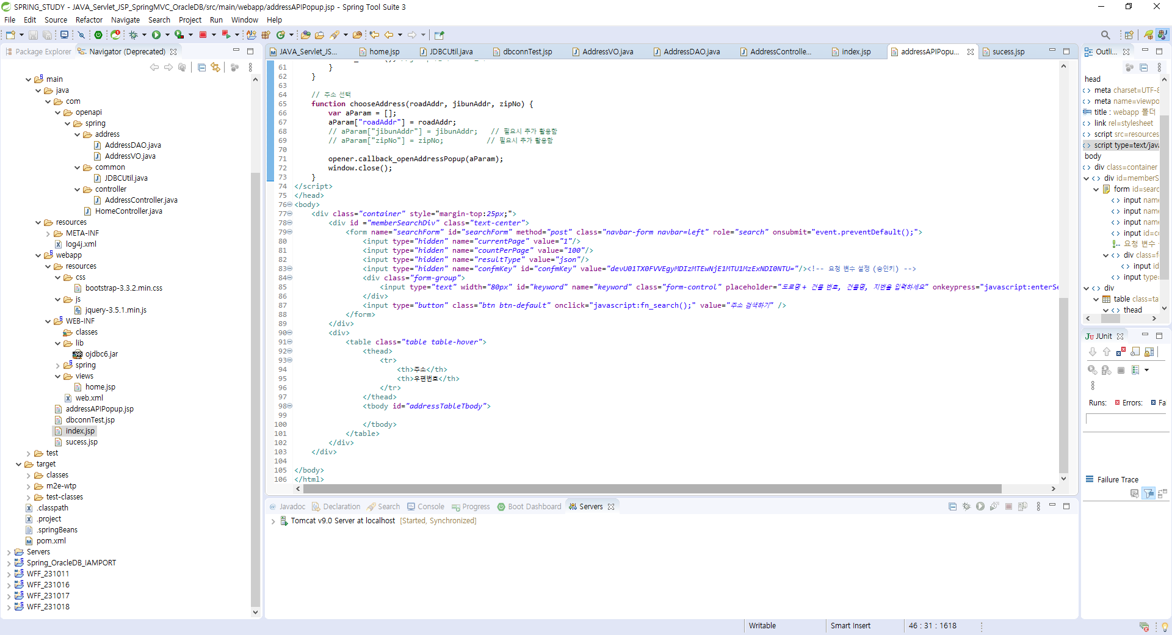Open the Project menu
Screen dimensions: 1172x635
pos(190,20)
